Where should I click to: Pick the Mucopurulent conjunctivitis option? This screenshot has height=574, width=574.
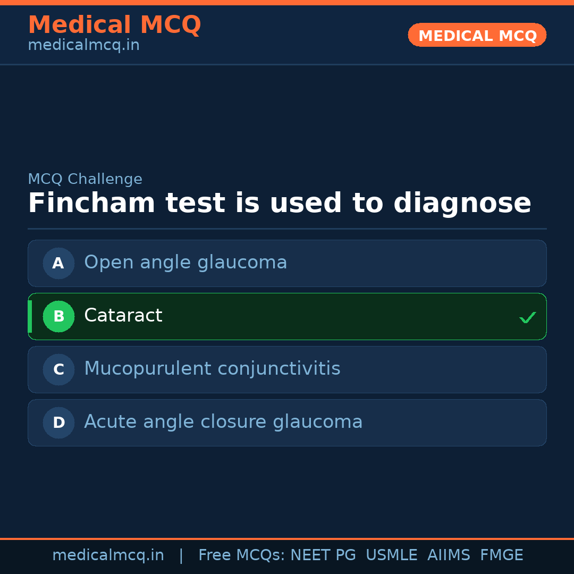212,369
